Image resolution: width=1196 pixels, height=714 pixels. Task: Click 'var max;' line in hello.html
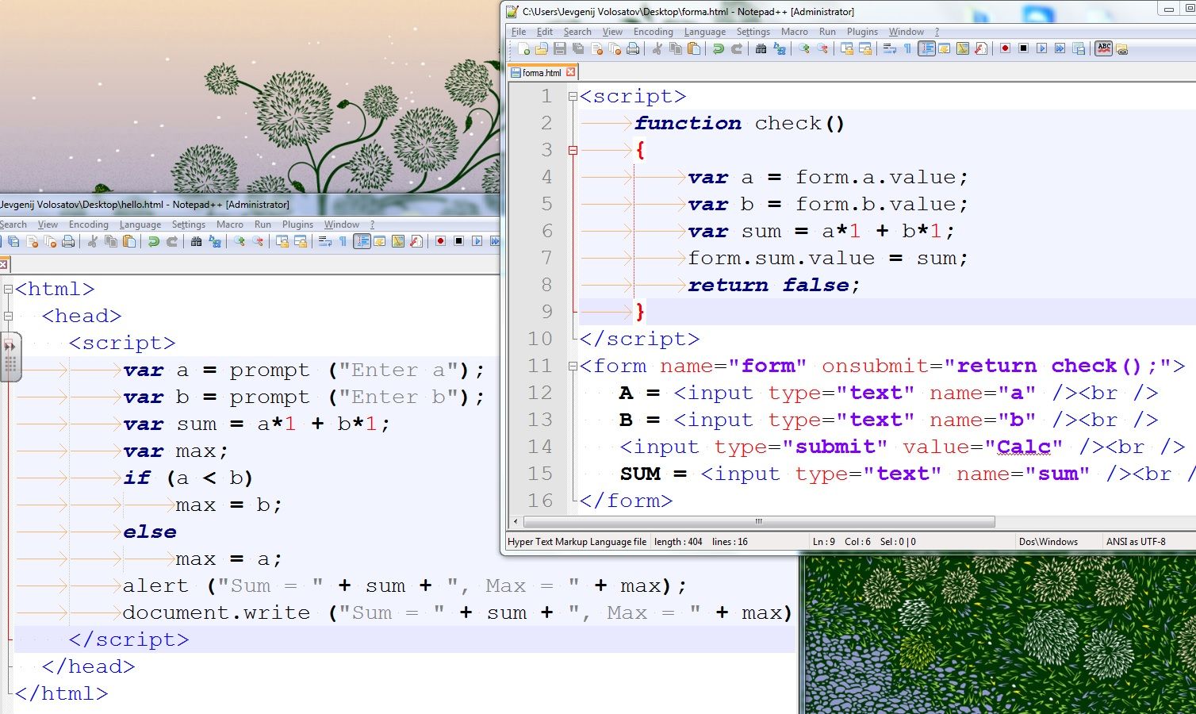[175, 451]
